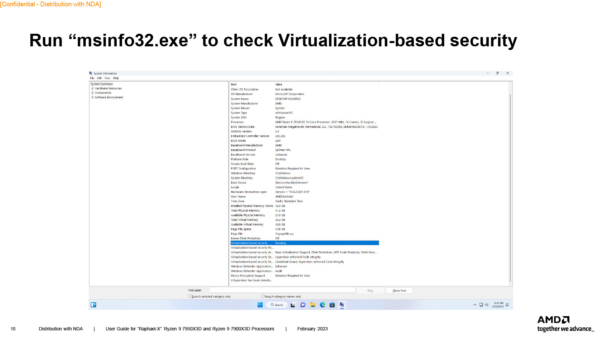This screenshot has width=602, height=339.
Task: Open the Edit menu
Action: pyautogui.click(x=99, y=78)
